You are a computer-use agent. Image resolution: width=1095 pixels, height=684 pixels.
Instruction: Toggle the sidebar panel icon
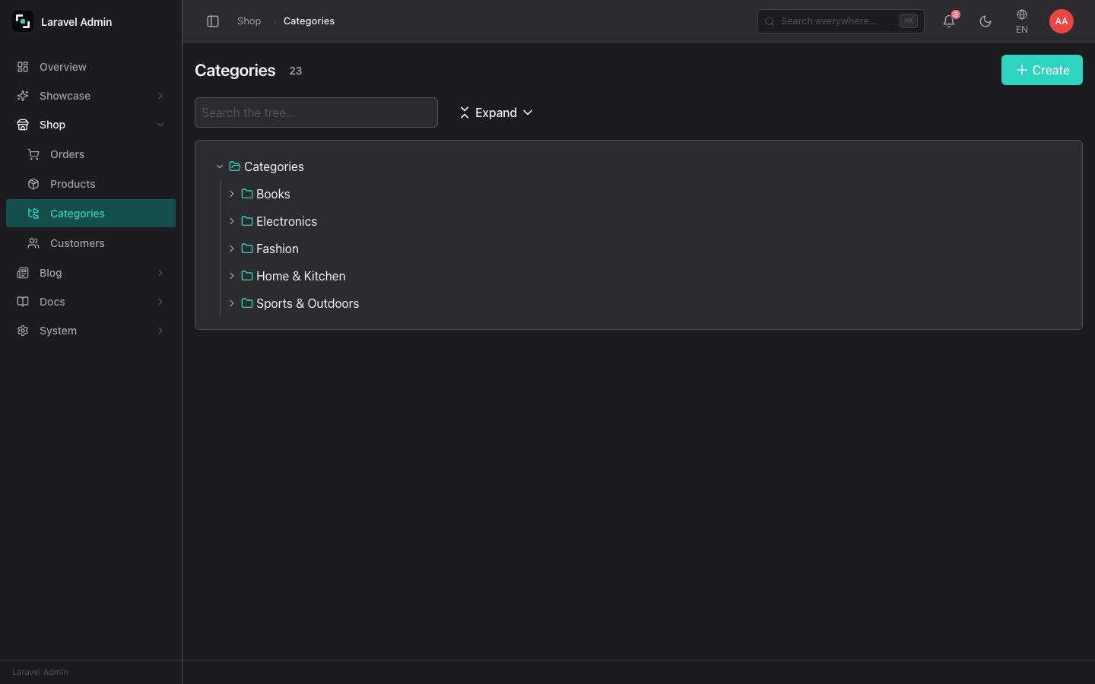(x=213, y=21)
